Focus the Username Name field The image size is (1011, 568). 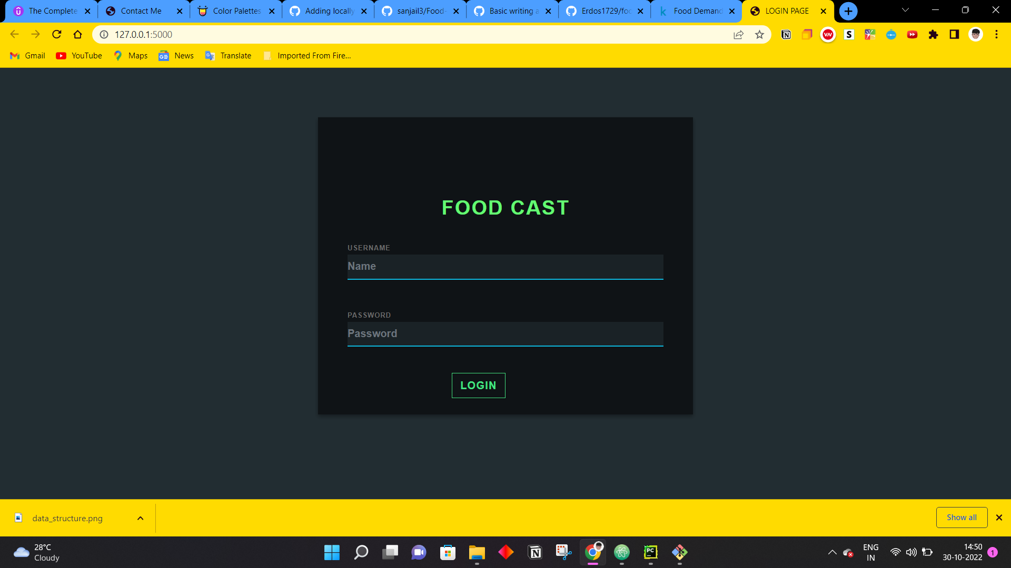click(505, 267)
